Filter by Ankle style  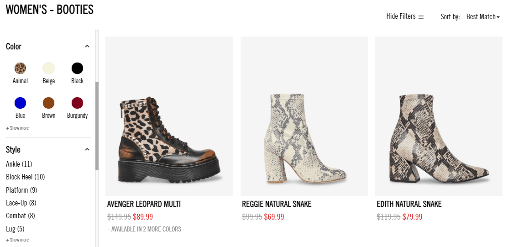click(19, 164)
